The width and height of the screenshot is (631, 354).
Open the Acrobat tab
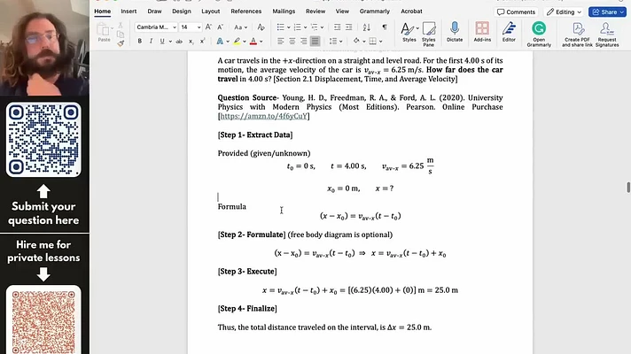tap(411, 12)
